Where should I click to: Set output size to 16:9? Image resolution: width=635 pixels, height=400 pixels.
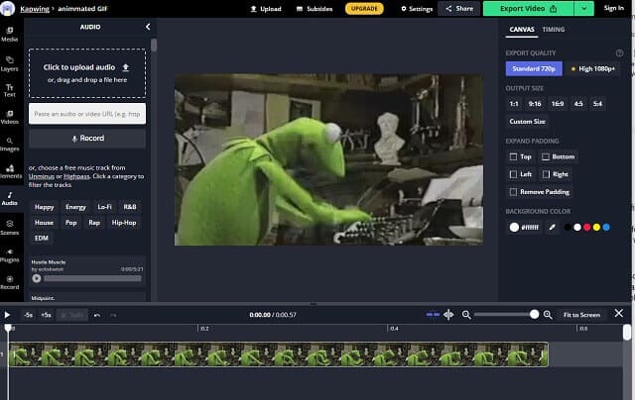coord(558,104)
